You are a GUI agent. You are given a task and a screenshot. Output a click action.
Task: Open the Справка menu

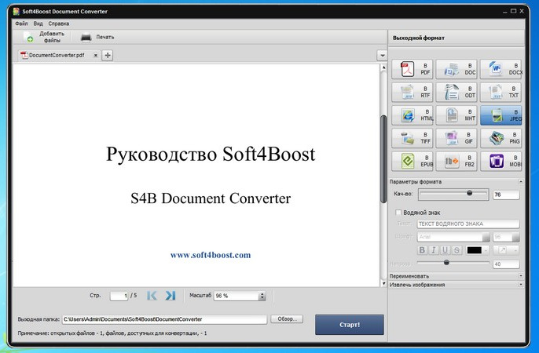tap(58, 24)
